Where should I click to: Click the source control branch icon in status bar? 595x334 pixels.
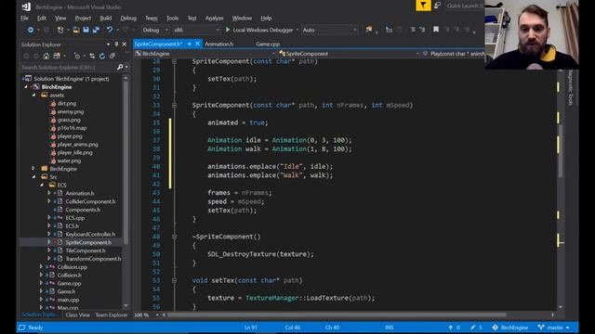click(541, 328)
